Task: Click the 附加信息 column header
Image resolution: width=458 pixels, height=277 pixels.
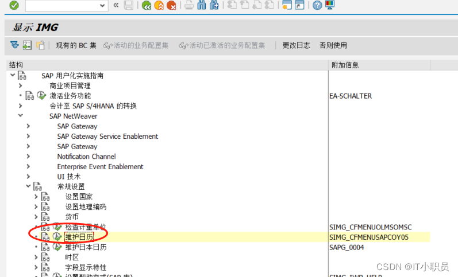Action: click(379, 65)
